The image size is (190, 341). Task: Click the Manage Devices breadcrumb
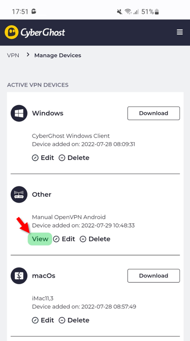pos(58,55)
